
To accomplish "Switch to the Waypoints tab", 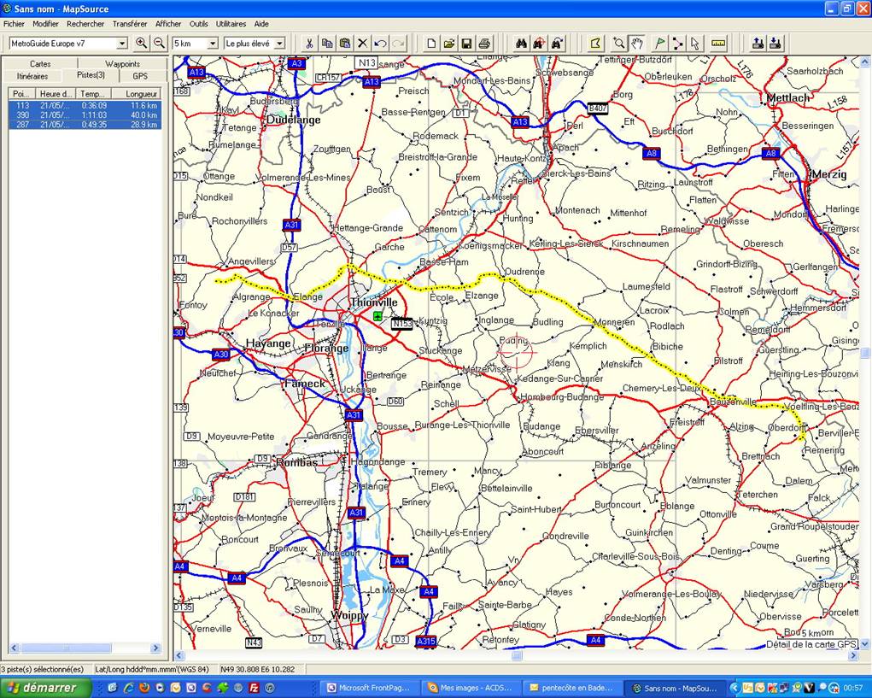I will click(122, 64).
